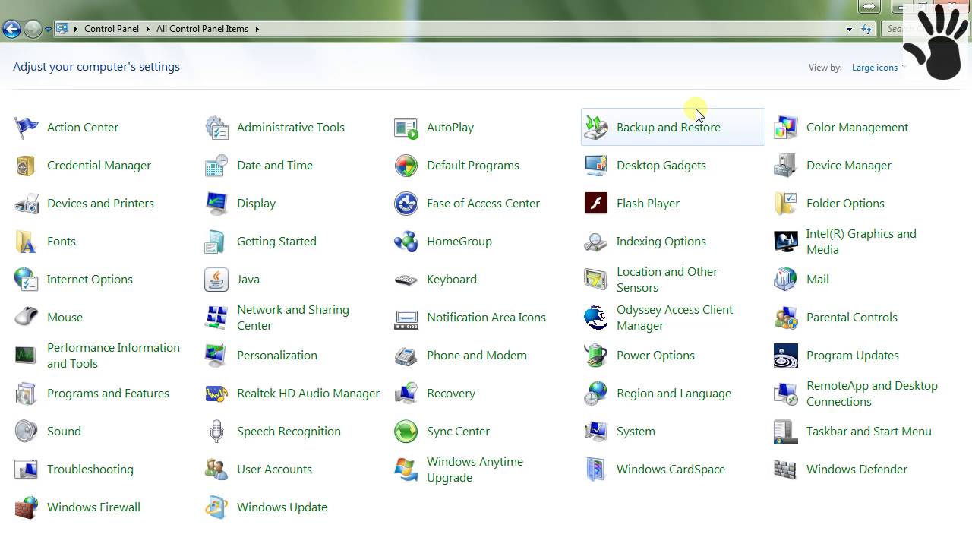The width and height of the screenshot is (972, 547).
Task: Click the Device Manager icon
Action: pos(786,166)
